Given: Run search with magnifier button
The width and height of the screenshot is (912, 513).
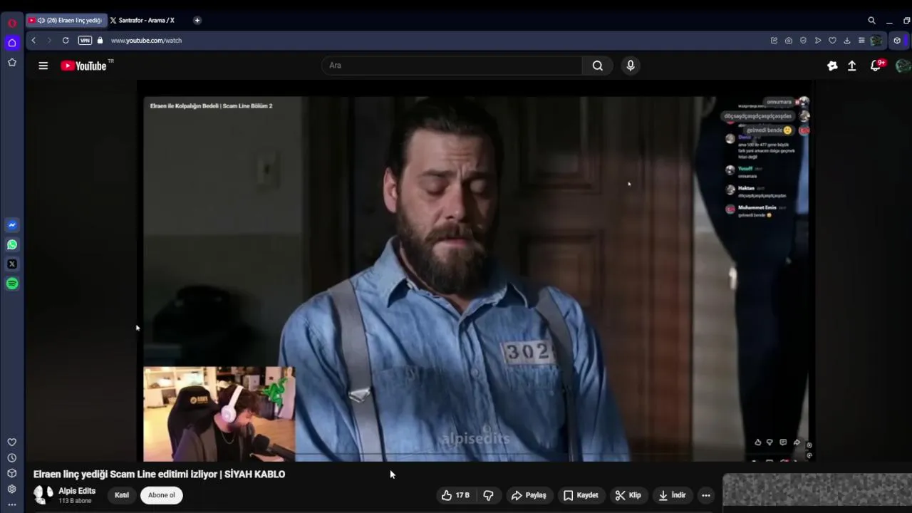Looking at the screenshot, I should coord(598,66).
